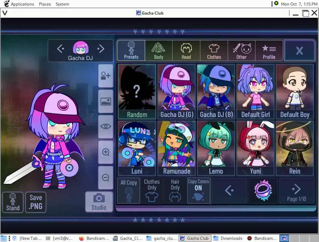The image size is (319, 242).
Task: Select the Ramunade preset character
Action: click(x=176, y=148)
